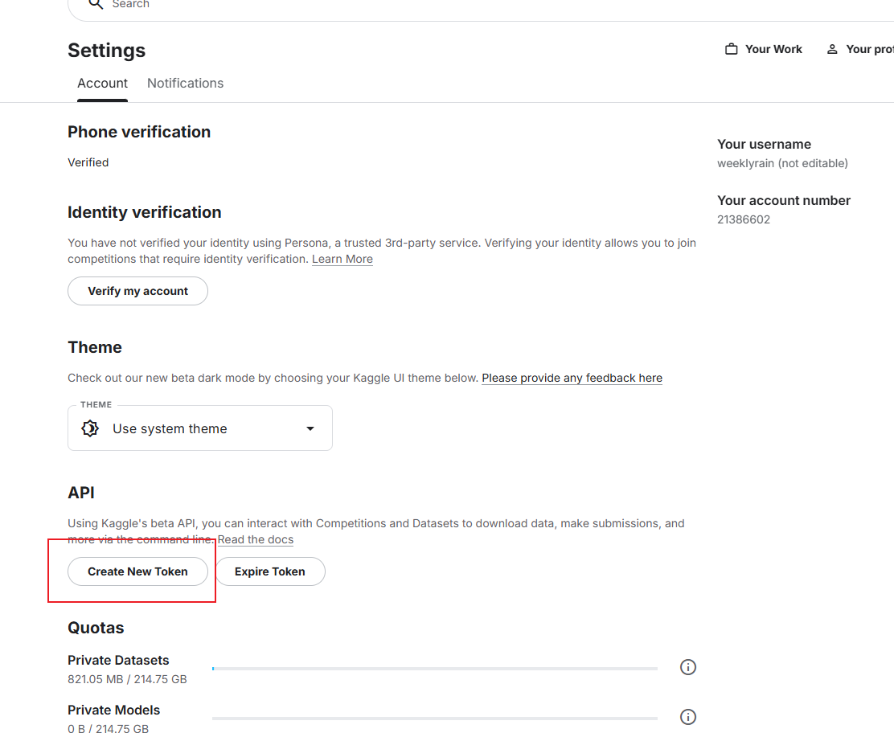Screen dimensions: 894x733
Task: Click Create New Token button
Action: (138, 571)
